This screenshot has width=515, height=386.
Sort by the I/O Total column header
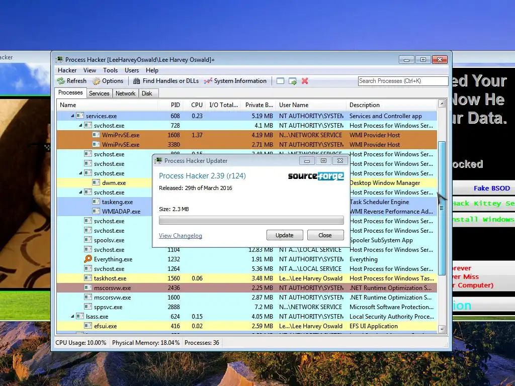click(x=223, y=105)
